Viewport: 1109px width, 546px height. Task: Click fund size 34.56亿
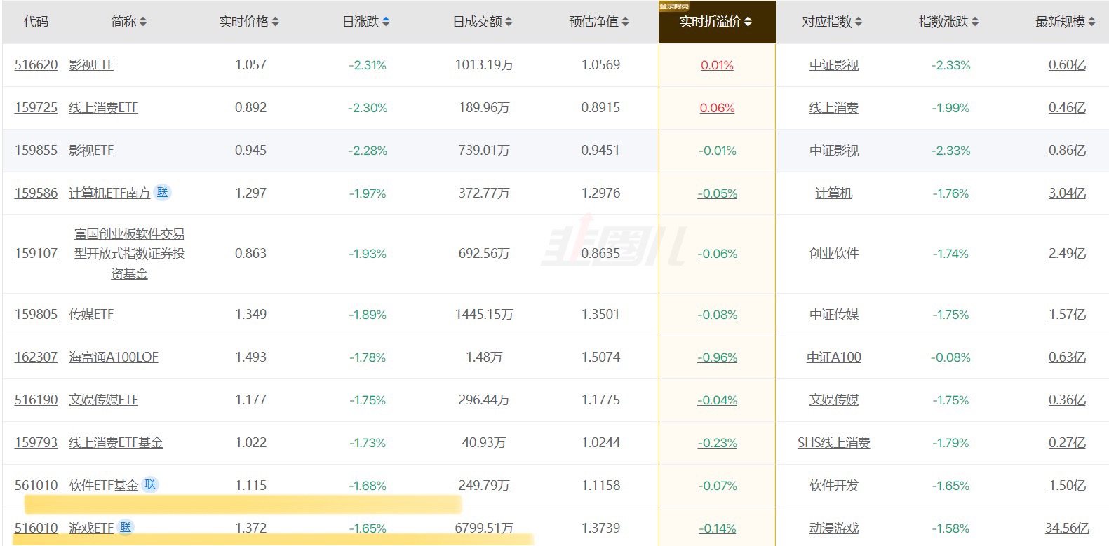[1067, 528]
